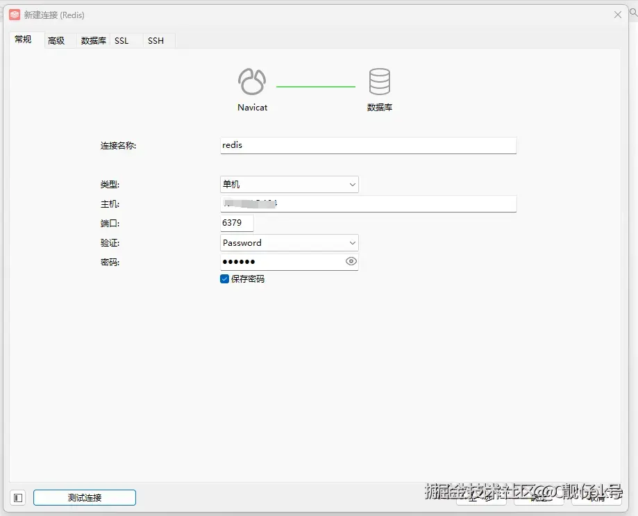
Task: Uncheck the 保存密码 checkbox
Action: 225,278
